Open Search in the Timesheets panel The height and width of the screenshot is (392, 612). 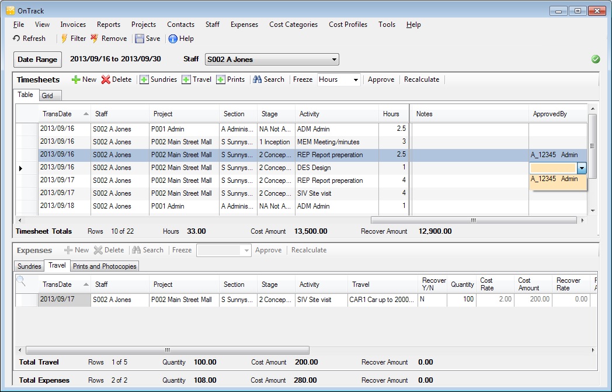(x=268, y=79)
